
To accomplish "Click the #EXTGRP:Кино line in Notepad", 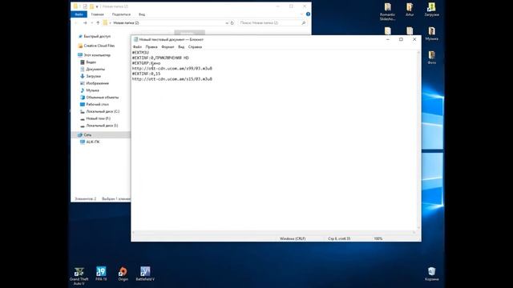I will 146,63.
